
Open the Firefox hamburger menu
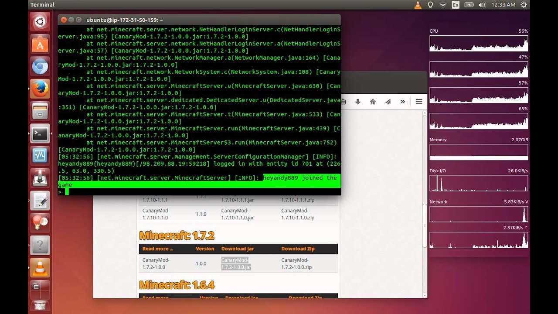[x=419, y=102]
